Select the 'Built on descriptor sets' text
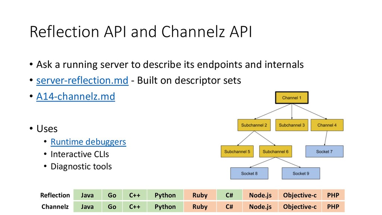This screenshot has height=215, width=382. pyautogui.click(x=189, y=81)
